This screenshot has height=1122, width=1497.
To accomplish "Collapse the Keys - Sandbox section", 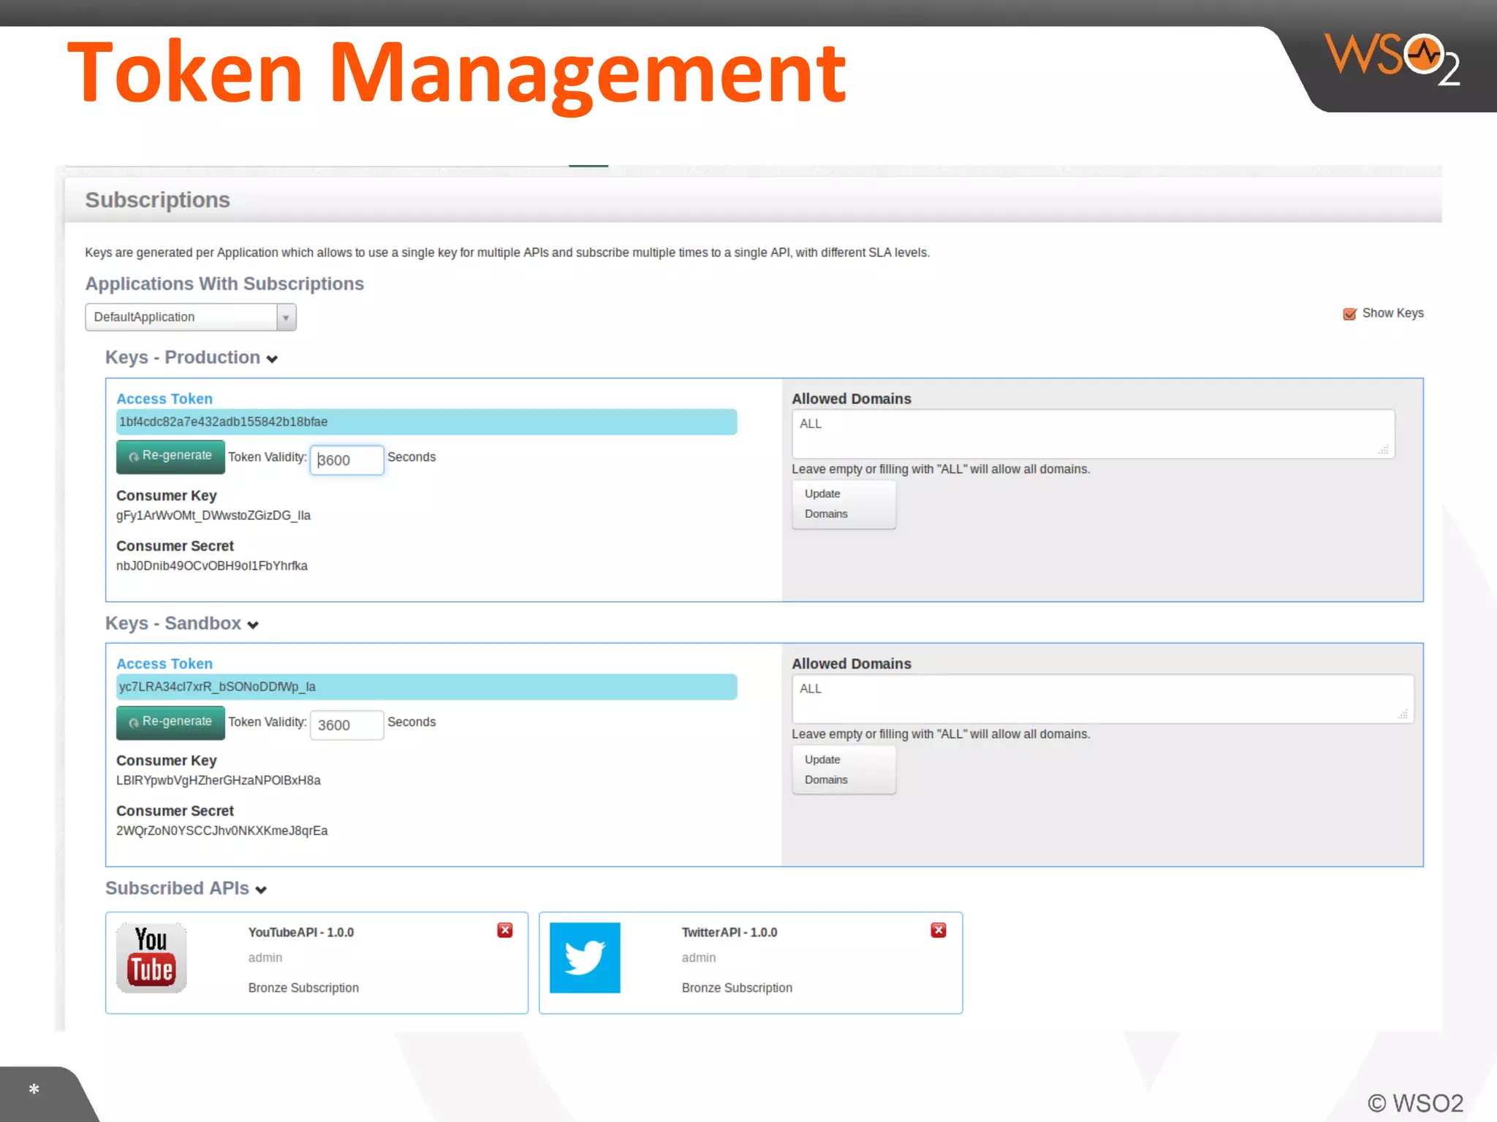I will (x=253, y=625).
